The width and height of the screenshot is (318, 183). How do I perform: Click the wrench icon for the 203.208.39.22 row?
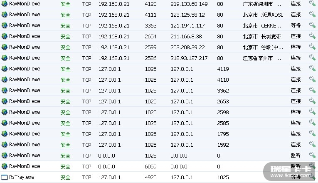(312, 47)
